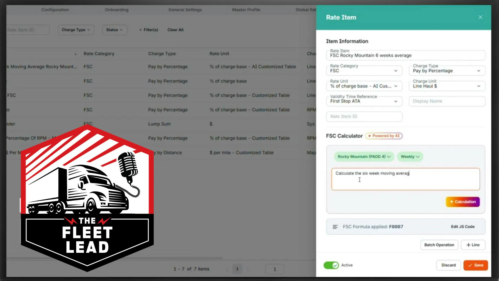Click the sort arrow in the Rate Category column
This screenshot has width=499, height=281.
(76, 54)
